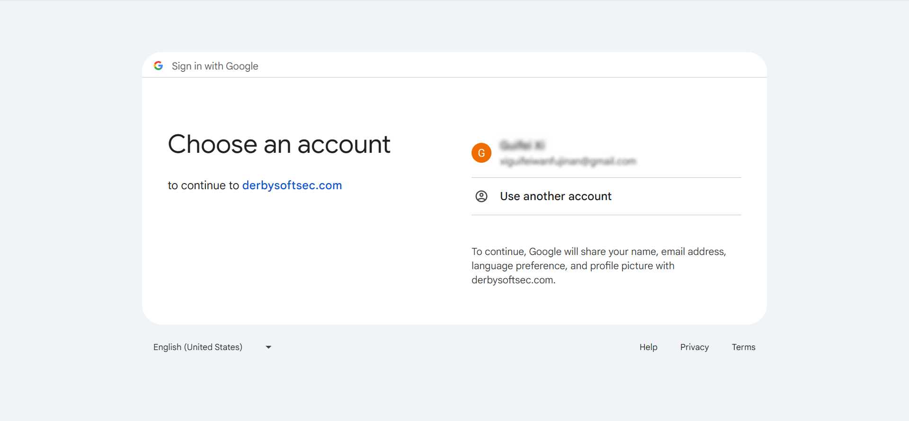This screenshot has height=421, width=909.
Task: Click the language dropdown arrow
Action: click(x=268, y=347)
